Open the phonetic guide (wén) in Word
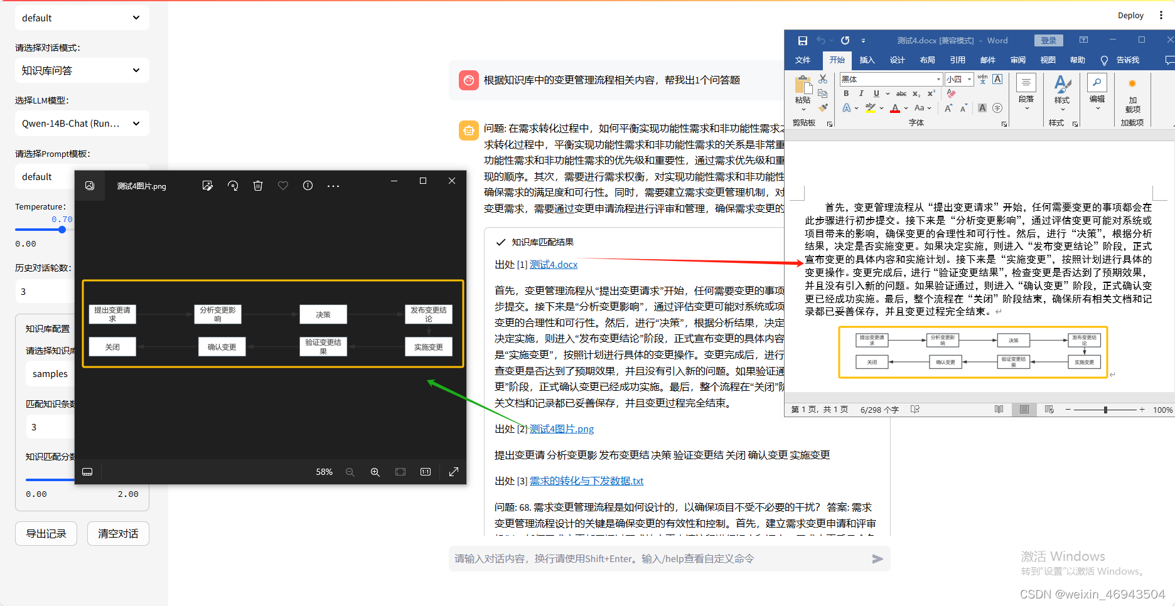Image resolution: width=1175 pixels, height=606 pixels. coord(982,79)
